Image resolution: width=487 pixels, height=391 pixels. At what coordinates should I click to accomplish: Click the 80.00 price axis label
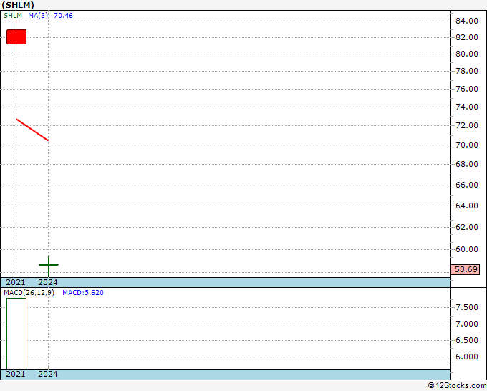[x=466, y=54]
